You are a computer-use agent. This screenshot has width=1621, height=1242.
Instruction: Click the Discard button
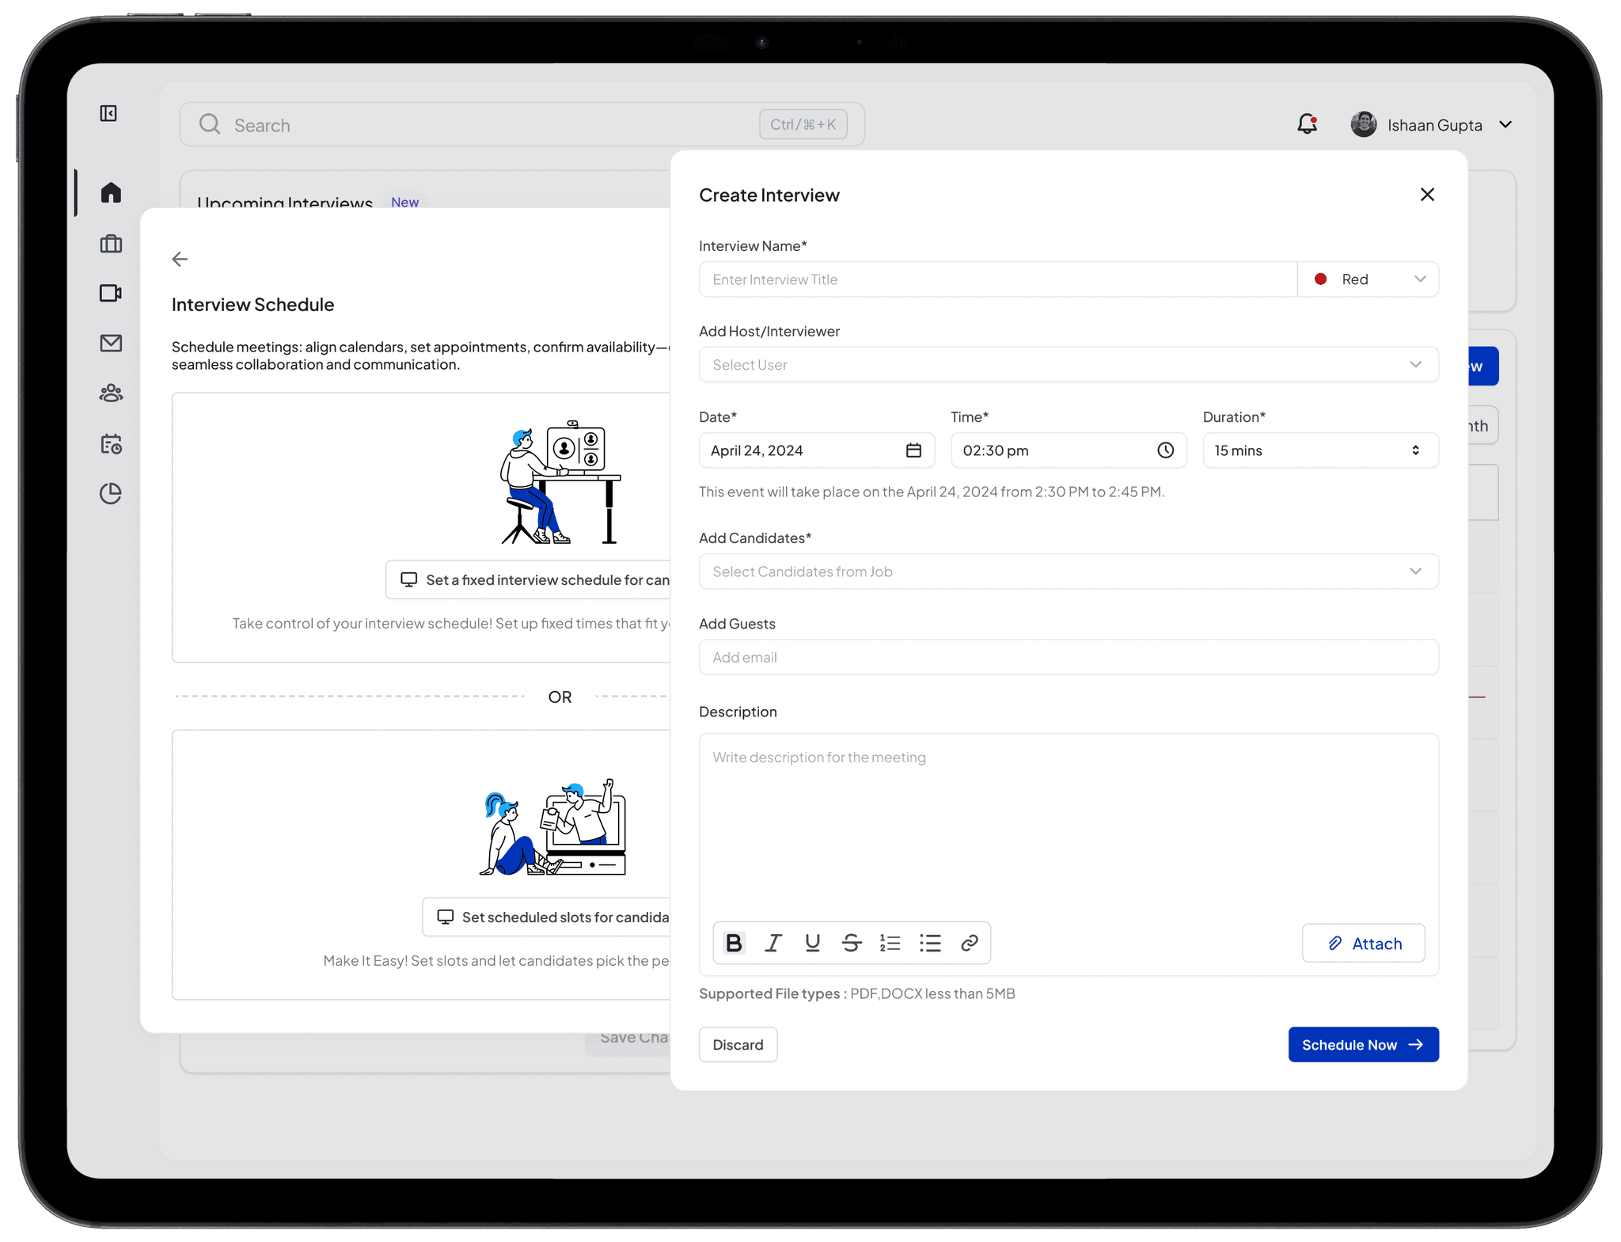(738, 1045)
